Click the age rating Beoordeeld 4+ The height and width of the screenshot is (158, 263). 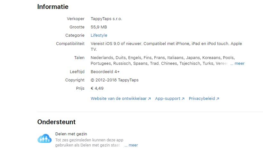tap(106, 72)
